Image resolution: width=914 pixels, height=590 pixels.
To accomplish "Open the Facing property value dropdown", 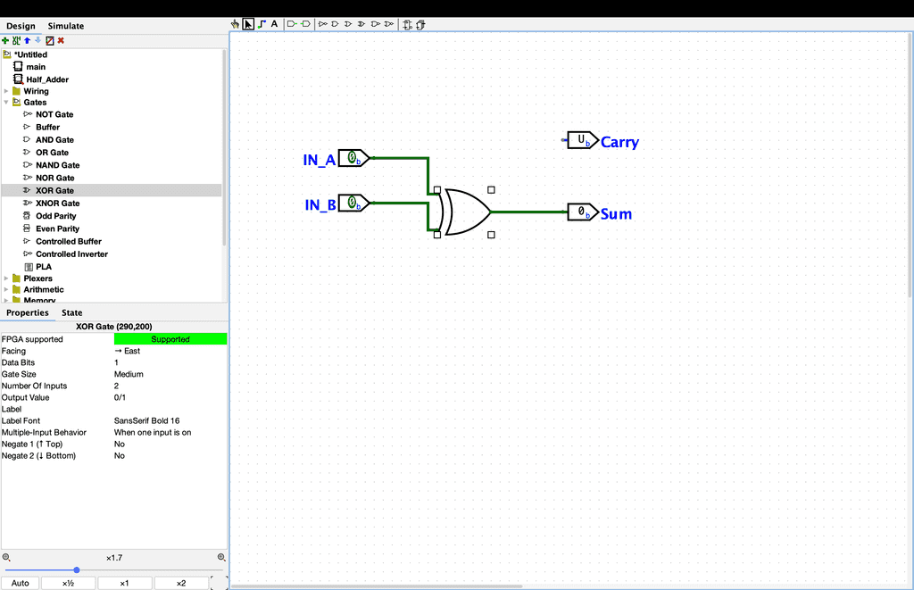I will coord(170,351).
